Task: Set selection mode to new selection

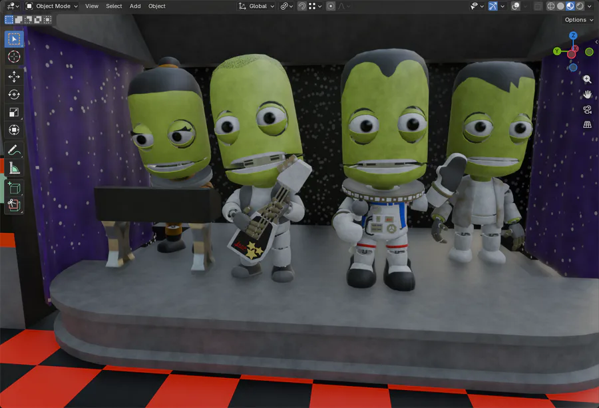Action: (x=9, y=19)
